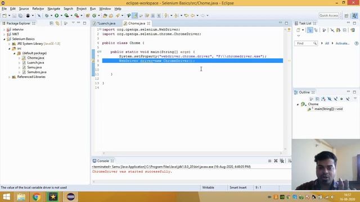Click the New Java Class icon
This screenshot has width=360, height=202.
94,16
